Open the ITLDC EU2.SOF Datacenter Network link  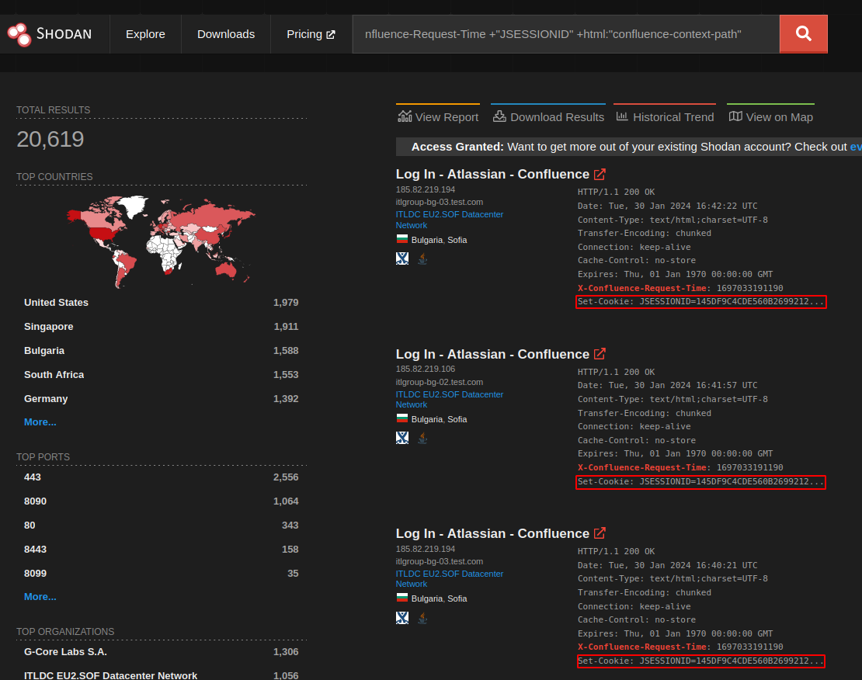pyautogui.click(x=449, y=214)
